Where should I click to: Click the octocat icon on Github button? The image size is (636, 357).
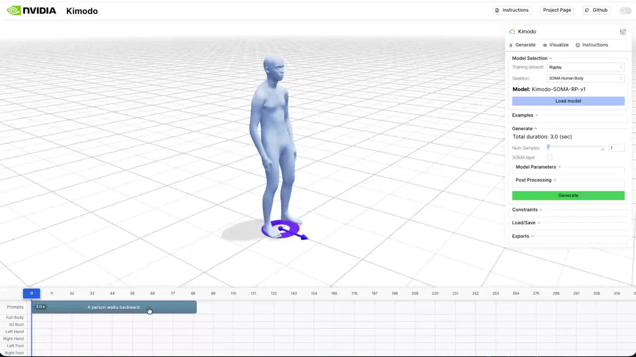point(587,11)
